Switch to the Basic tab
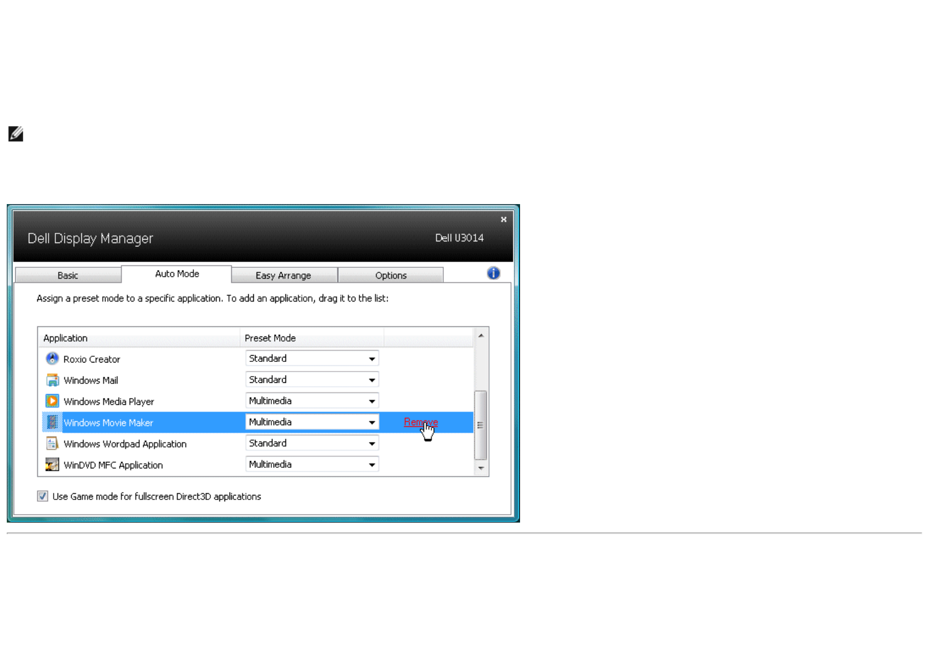Viewport: 929px width, 650px height. coord(68,275)
